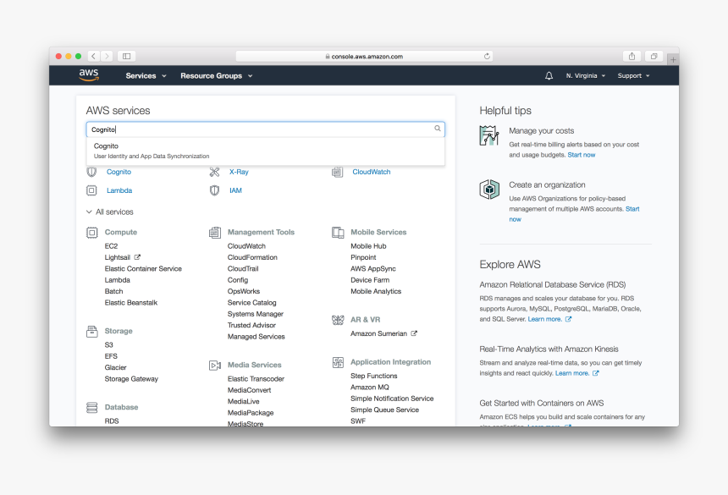This screenshot has height=495, width=728.
Task: Show all tabs in Safari
Action: (654, 56)
